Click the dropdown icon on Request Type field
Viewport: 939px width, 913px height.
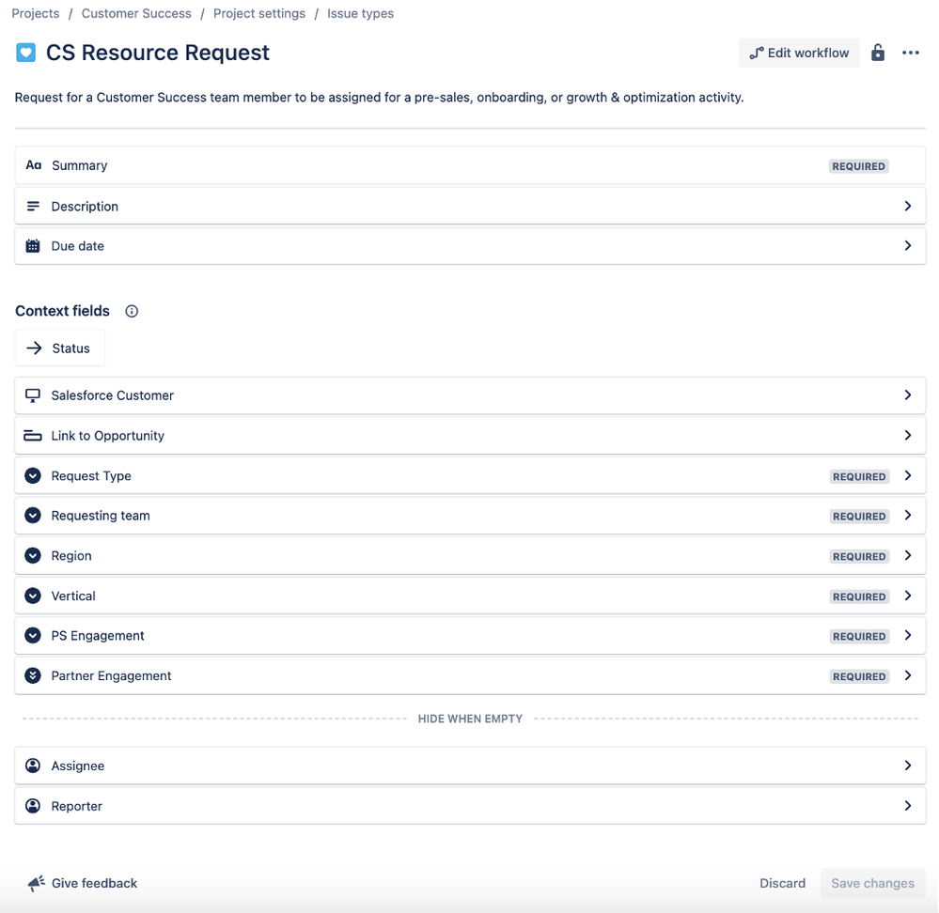pos(33,475)
